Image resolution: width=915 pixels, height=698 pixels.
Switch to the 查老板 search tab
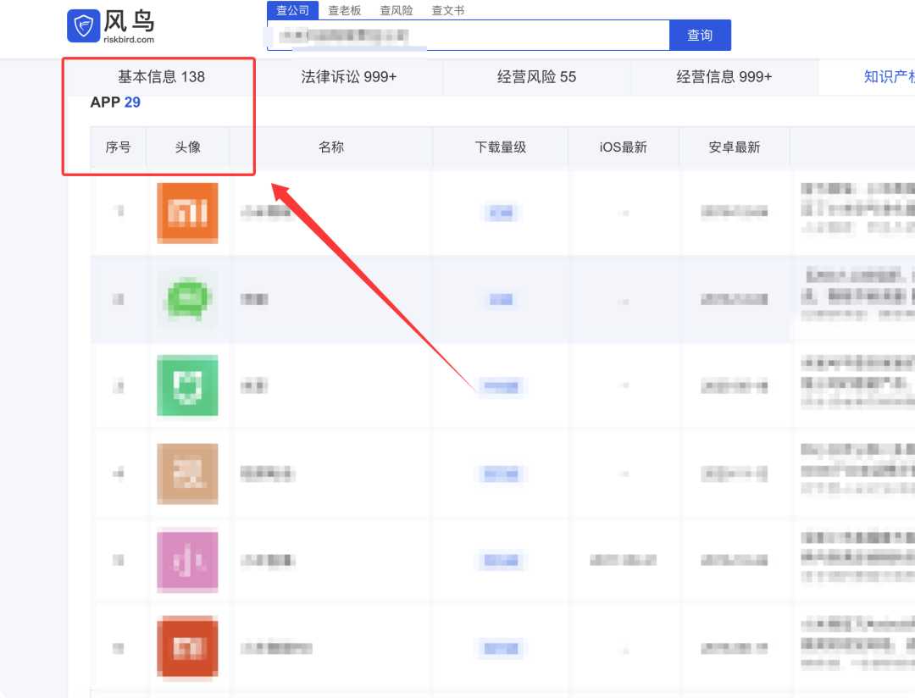[x=344, y=10]
